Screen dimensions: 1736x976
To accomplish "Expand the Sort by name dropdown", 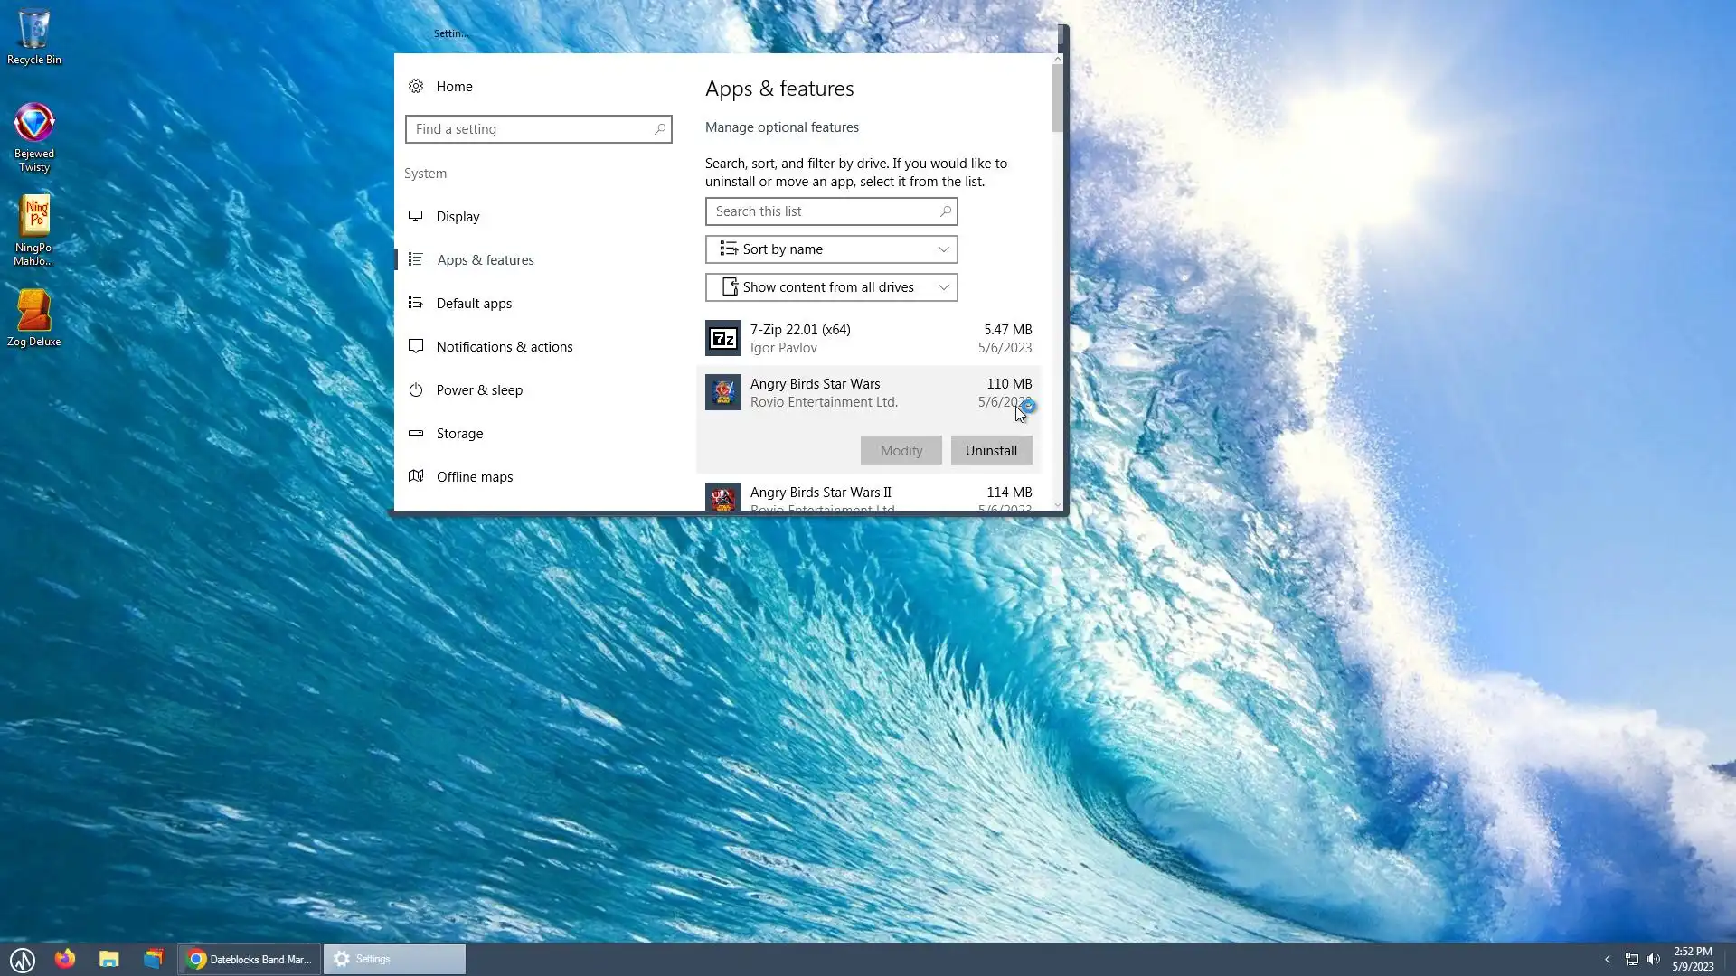I will [831, 249].
